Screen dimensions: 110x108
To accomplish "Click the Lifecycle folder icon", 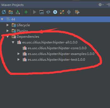I will pyautogui.click(x=14, y=25).
